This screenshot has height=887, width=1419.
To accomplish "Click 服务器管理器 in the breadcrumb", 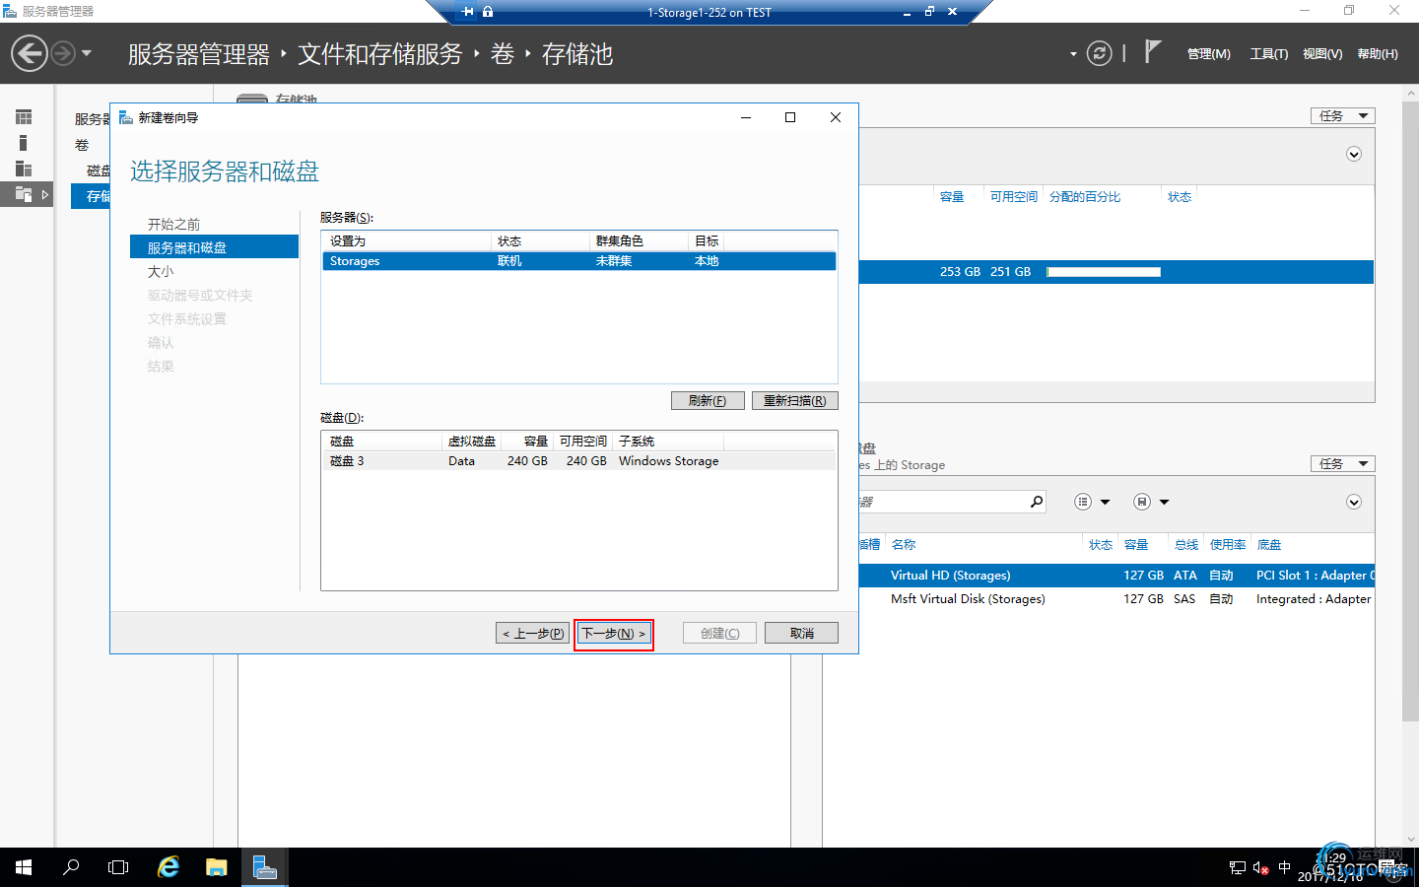I will point(199,54).
